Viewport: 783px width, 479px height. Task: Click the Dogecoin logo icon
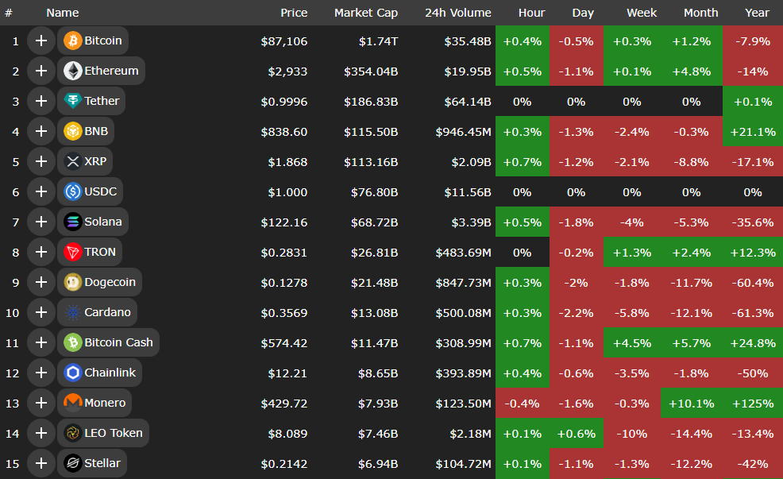73,282
